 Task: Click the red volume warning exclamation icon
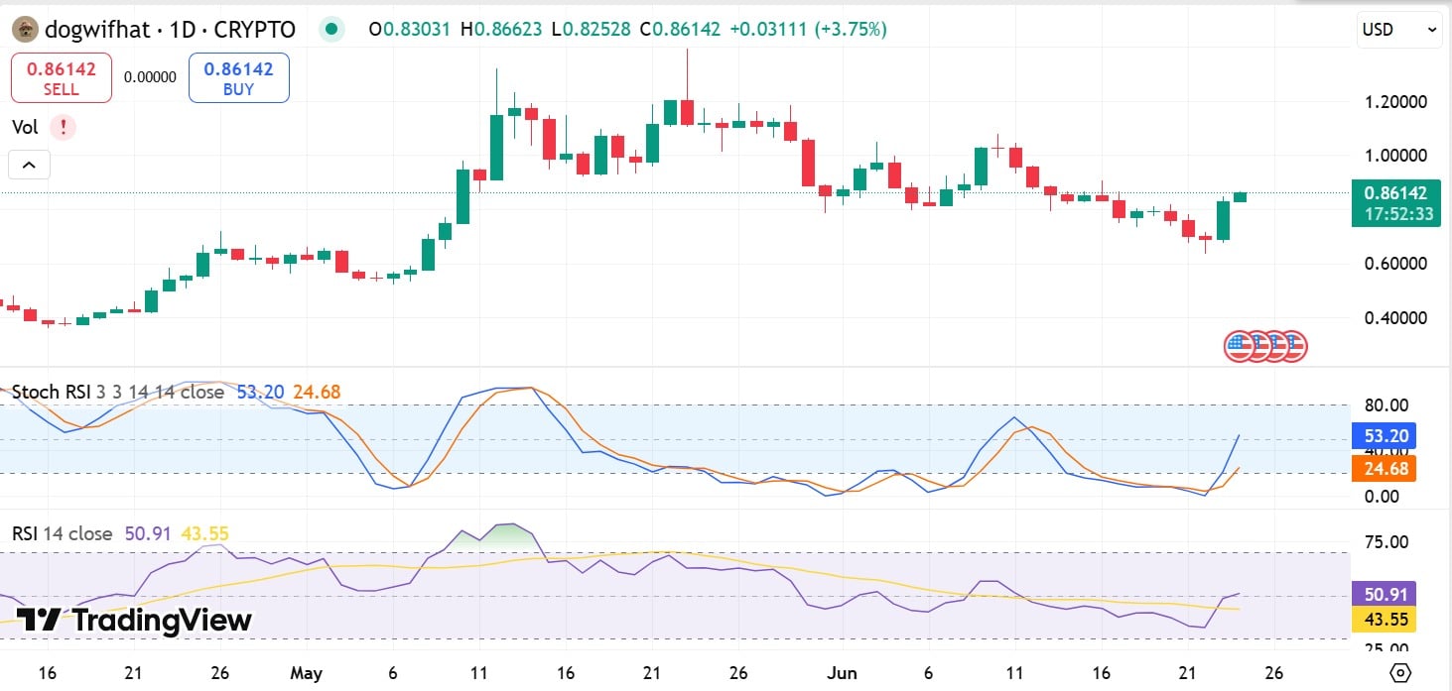tap(63, 127)
